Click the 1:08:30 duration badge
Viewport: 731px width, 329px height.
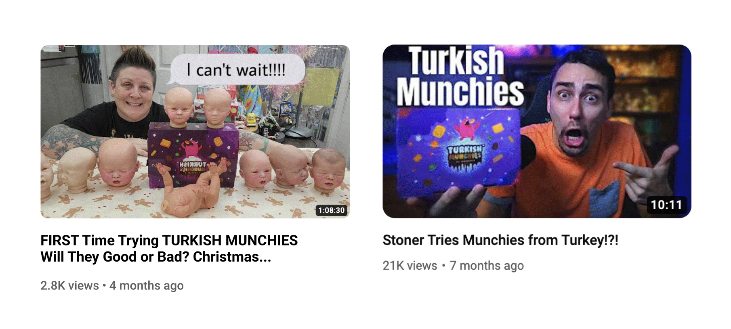coord(331,210)
